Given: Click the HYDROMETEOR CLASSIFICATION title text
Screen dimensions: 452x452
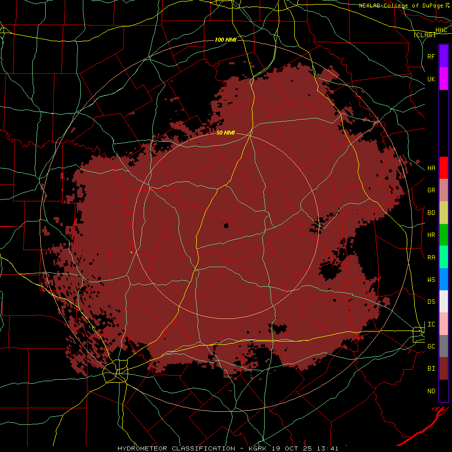Looking at the screenshot, I should 176,448.
